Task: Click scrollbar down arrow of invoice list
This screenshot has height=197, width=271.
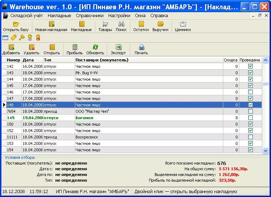Action: tap(265, 150)
